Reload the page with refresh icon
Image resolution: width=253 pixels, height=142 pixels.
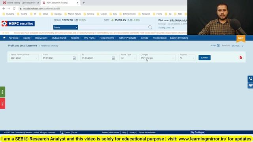pyautogui.click(x=14, y=9)
